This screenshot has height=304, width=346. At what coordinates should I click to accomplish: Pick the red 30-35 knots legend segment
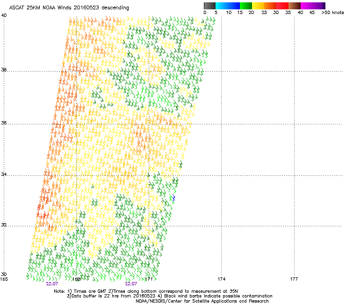(282, 6)
